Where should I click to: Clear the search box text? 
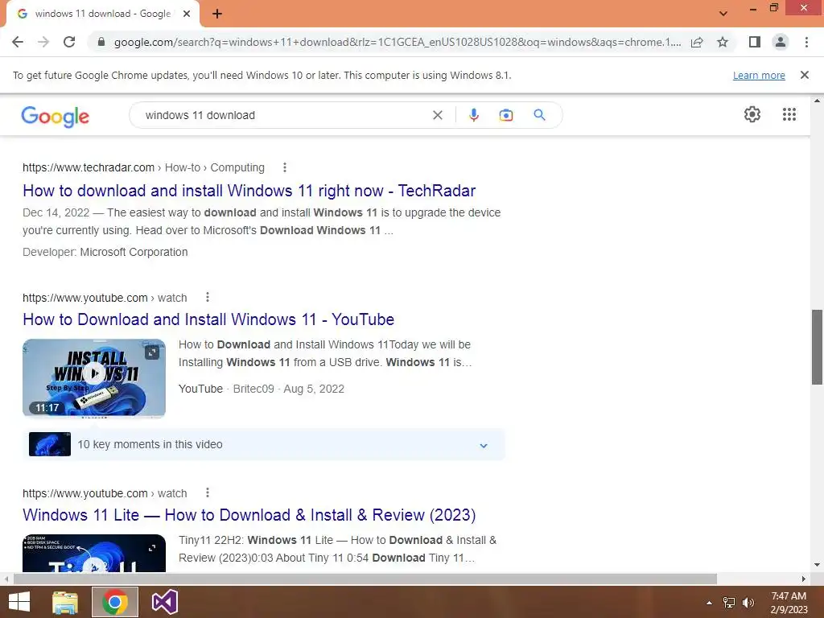pos(437,115)
